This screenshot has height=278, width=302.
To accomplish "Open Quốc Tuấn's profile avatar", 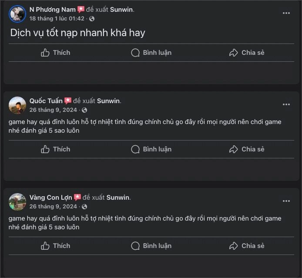I will 17,105.
